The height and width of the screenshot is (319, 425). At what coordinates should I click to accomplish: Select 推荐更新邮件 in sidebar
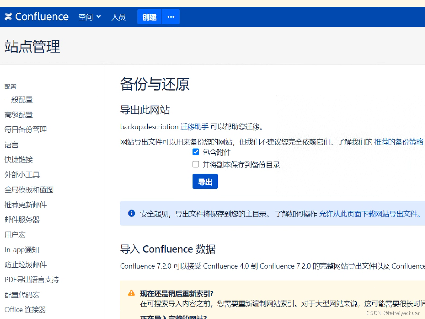pyautogui.click(x=25, y=205)
